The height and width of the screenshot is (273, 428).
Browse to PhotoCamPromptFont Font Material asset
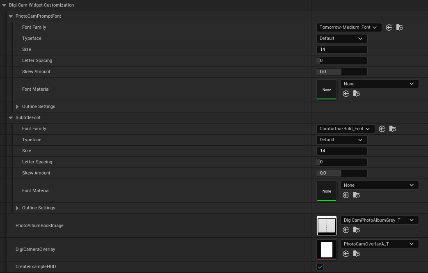356,94
